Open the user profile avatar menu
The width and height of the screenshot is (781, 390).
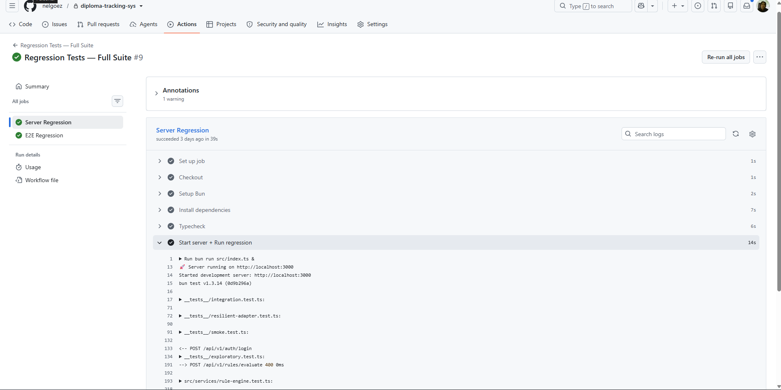click(763, 6)
